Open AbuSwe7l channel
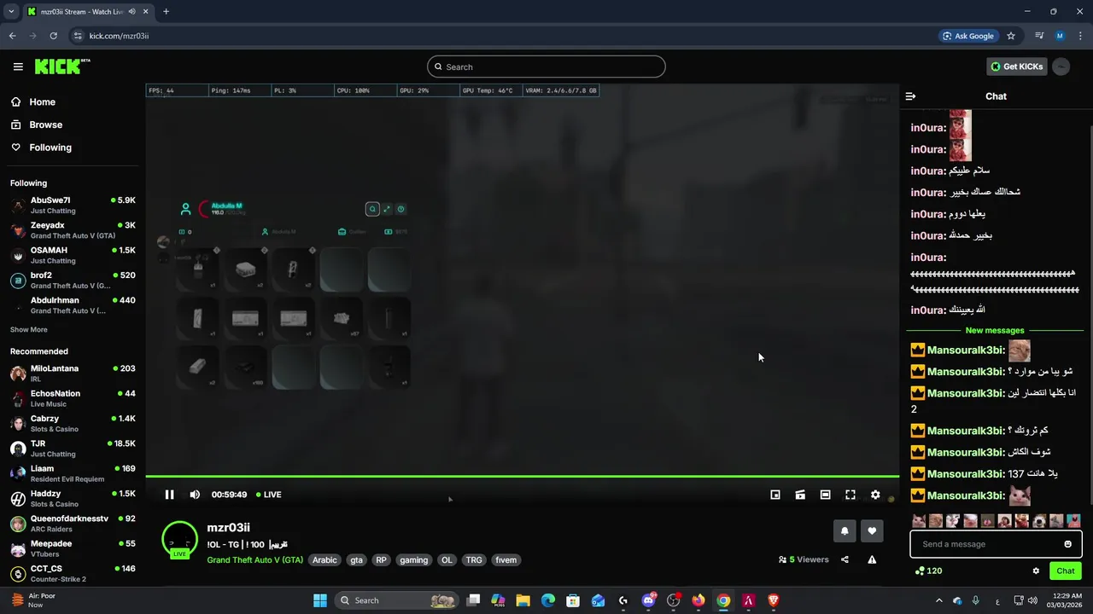This screenshot has width=1093, height=614. tap(73, 206)
